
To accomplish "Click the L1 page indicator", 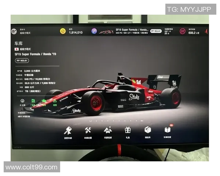I will [x=91, y=121].
